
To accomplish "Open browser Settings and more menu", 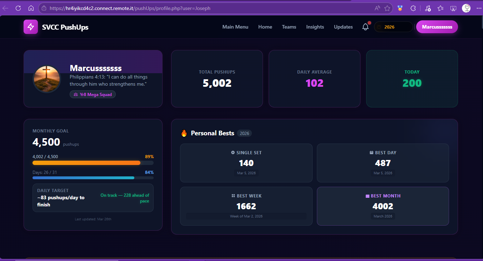I will [x=479, y=8].
